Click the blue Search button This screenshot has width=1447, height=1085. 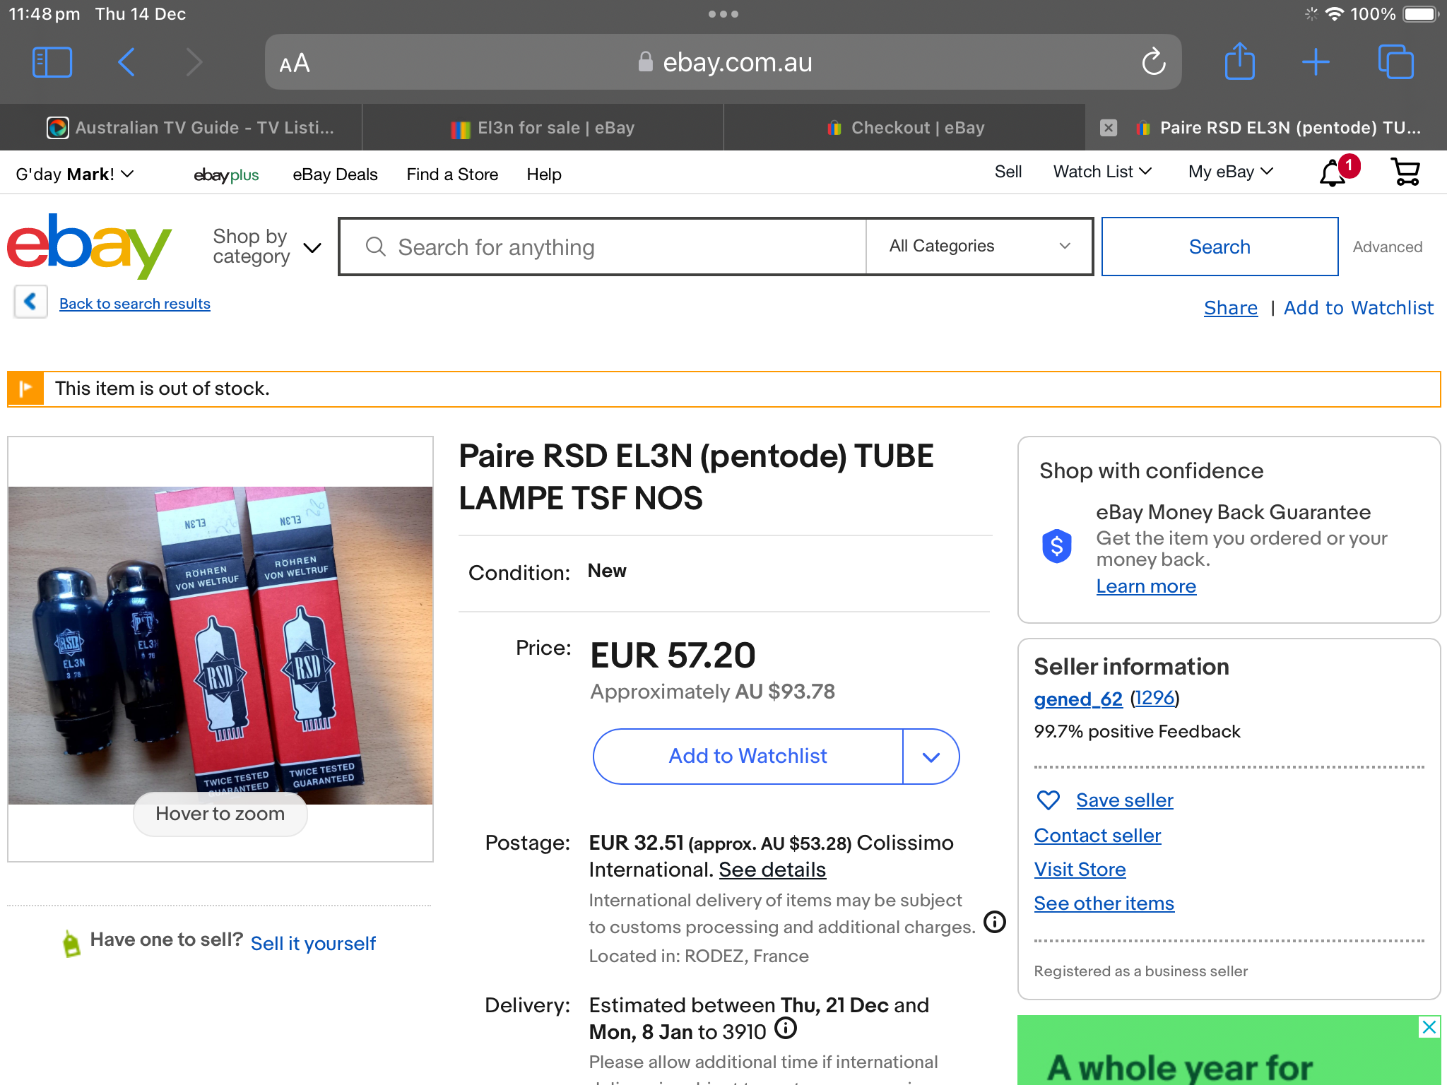[x=1219, y=247]
